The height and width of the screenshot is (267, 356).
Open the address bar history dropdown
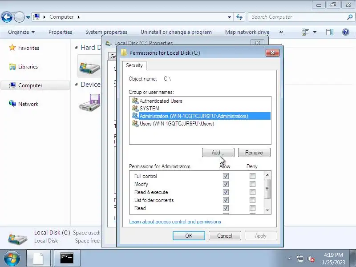(x=229, y=17)
